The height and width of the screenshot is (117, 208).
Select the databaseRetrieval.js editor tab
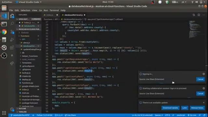point(73,15)
